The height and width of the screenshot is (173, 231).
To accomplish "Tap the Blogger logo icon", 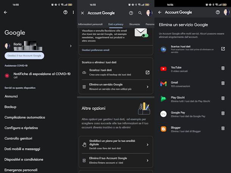I will (x=163, y=129).
